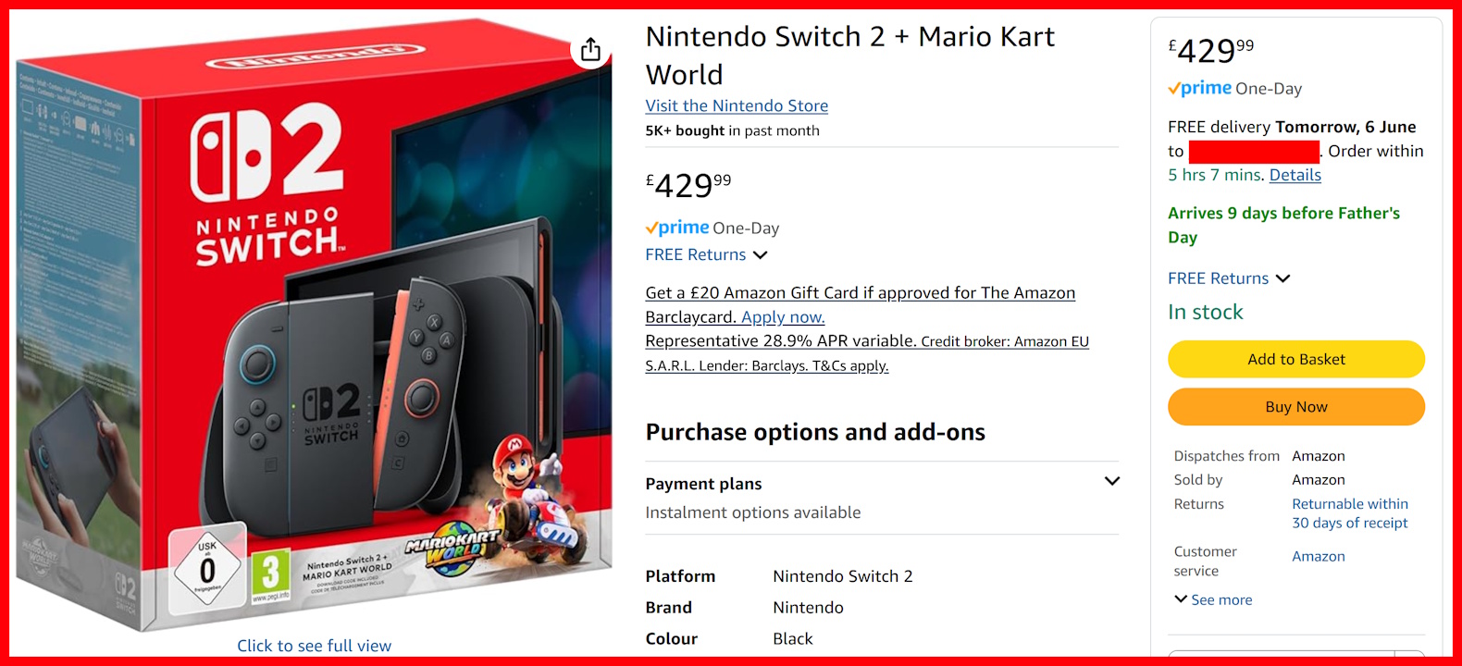Click the Prime badge below the main price

tap(677, 228)
